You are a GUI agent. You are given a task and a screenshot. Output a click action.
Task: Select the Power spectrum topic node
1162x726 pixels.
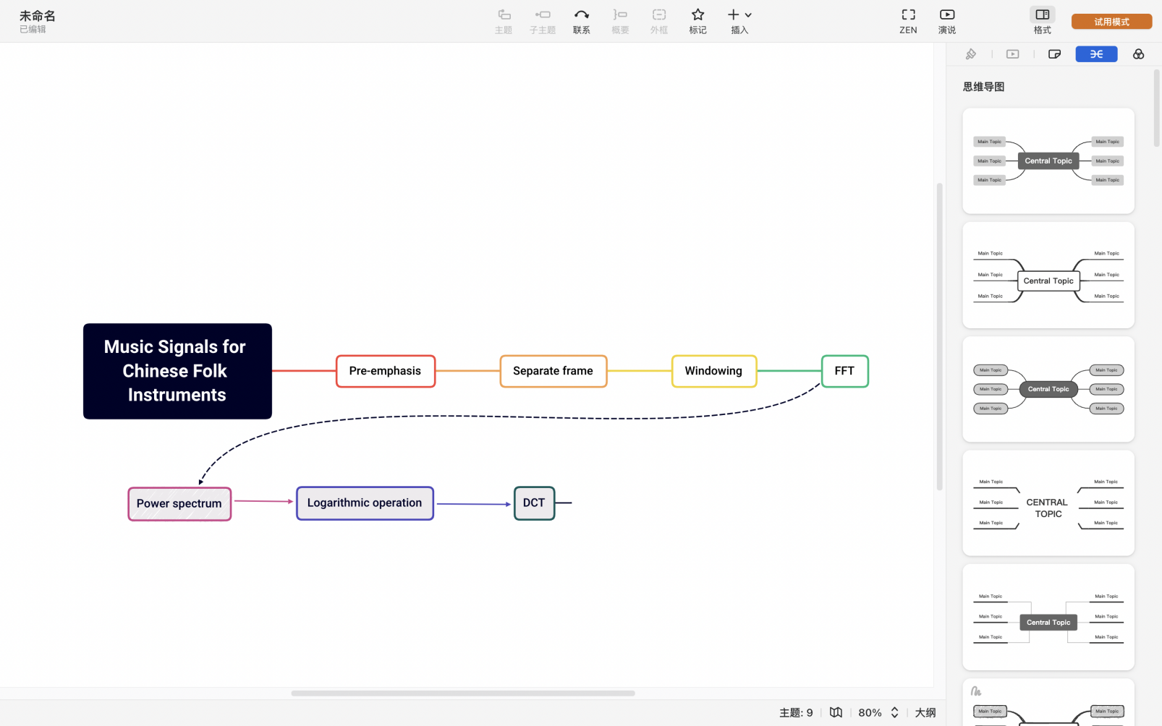pyautogui.click(x=179, y=504)
